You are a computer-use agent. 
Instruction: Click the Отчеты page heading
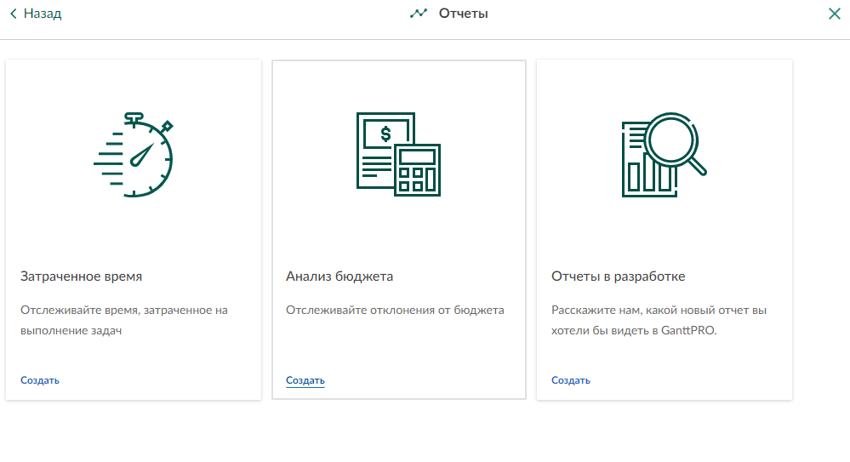(x=464, y=14)
